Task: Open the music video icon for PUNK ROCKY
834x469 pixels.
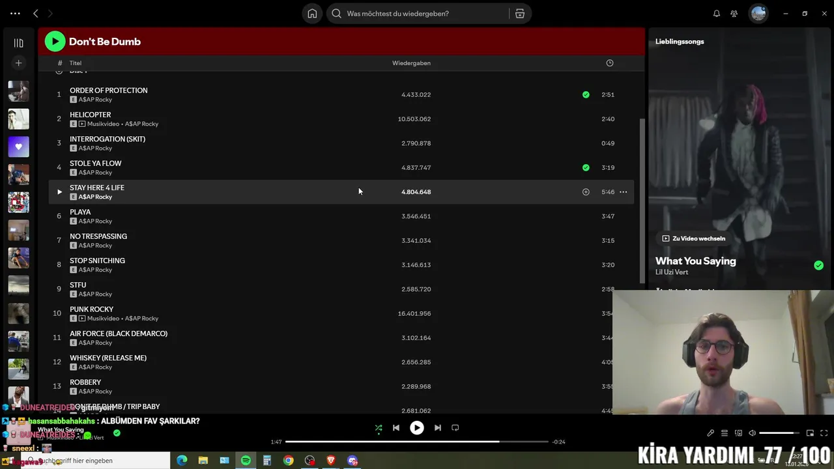Action: tap(82, 319)
